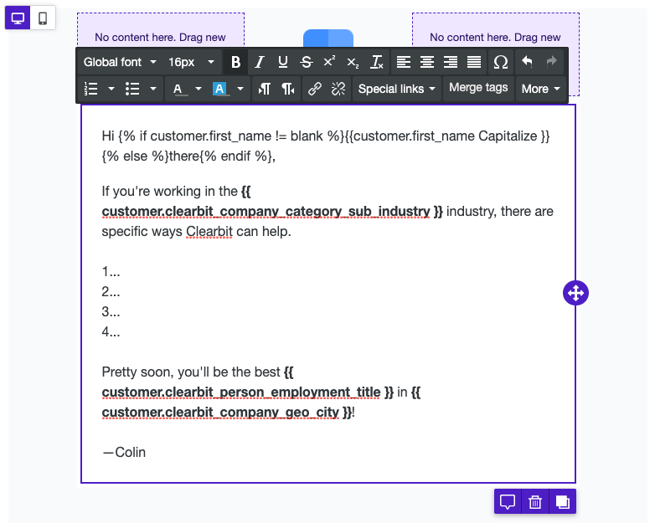Grab the move handle on text block
This screenshot has width=655, height=523.
[575, 293]
